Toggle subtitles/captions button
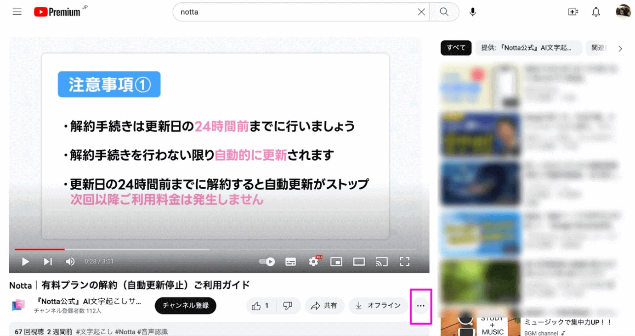This screenshot has width=635, height=336. 290,262
